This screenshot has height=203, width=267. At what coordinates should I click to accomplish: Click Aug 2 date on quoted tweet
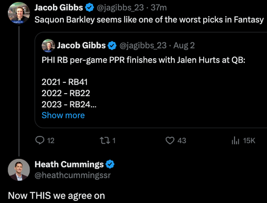[x=184, y=46]
